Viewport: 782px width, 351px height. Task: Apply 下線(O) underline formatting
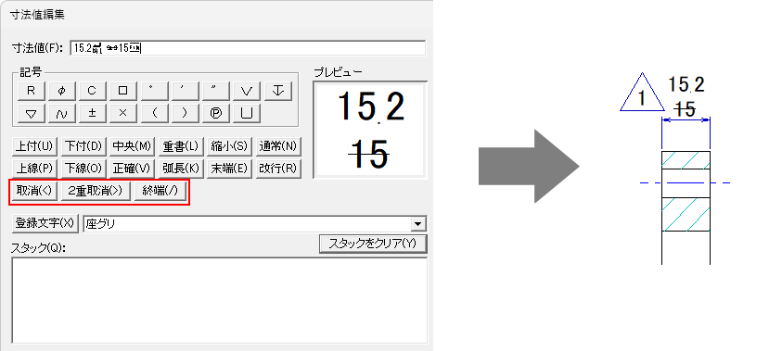pos(83,169)
